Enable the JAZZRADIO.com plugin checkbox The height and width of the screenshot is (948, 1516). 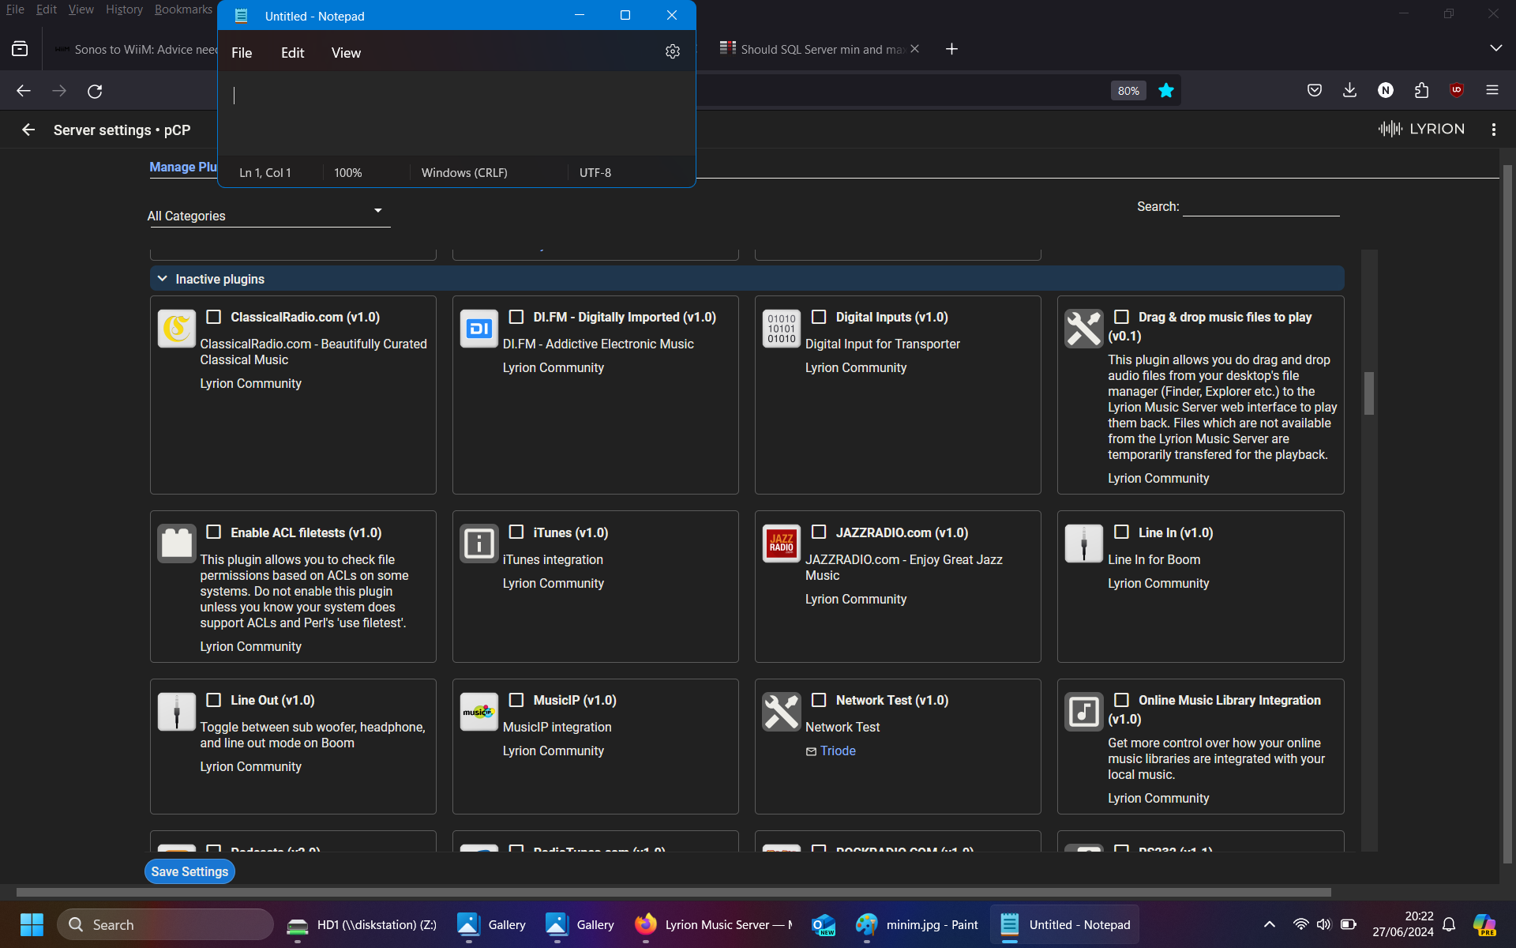[819, 532]
